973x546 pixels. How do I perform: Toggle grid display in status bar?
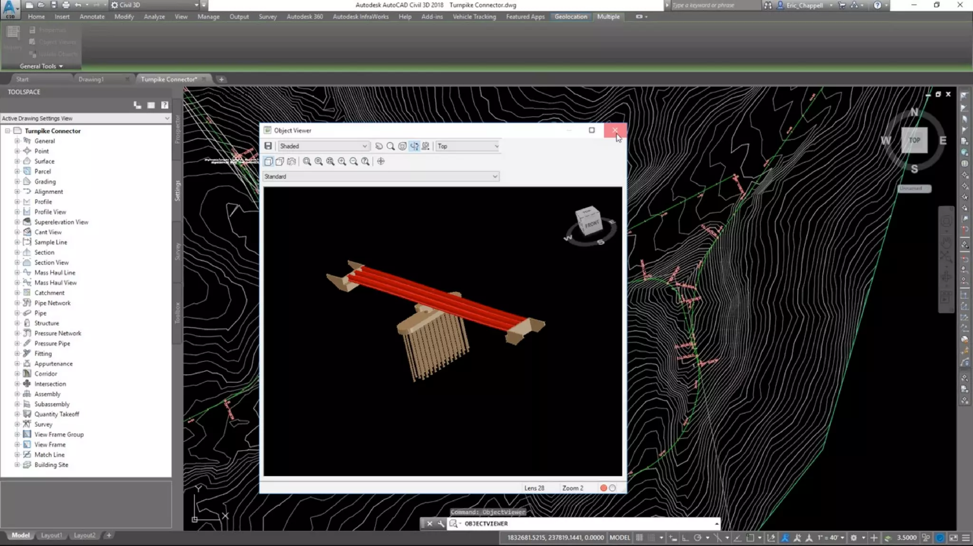point(639,537)
